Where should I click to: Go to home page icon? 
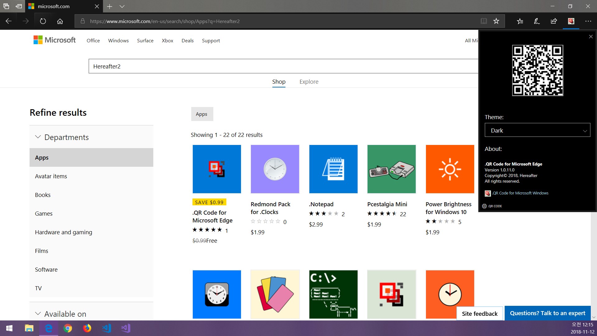point(60,21)
